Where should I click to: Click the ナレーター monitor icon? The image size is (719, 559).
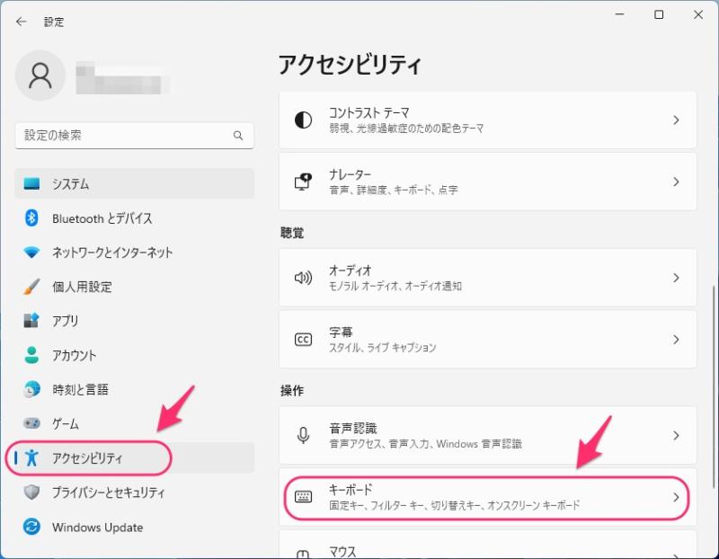[303, 182]
